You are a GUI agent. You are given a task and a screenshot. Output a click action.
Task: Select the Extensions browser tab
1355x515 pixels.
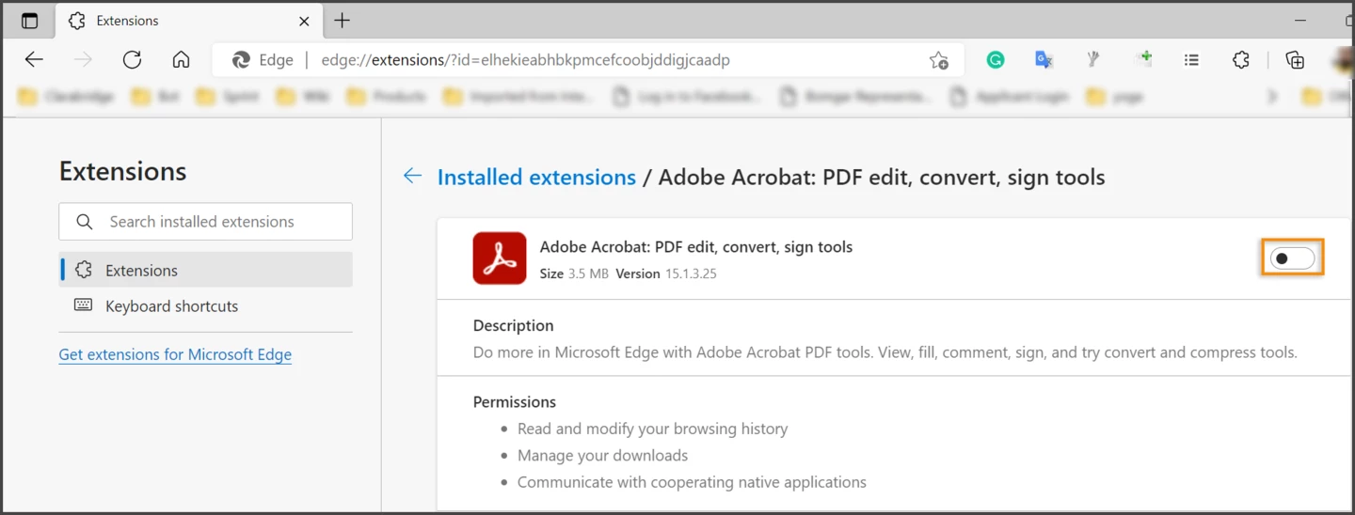(190, 21)
